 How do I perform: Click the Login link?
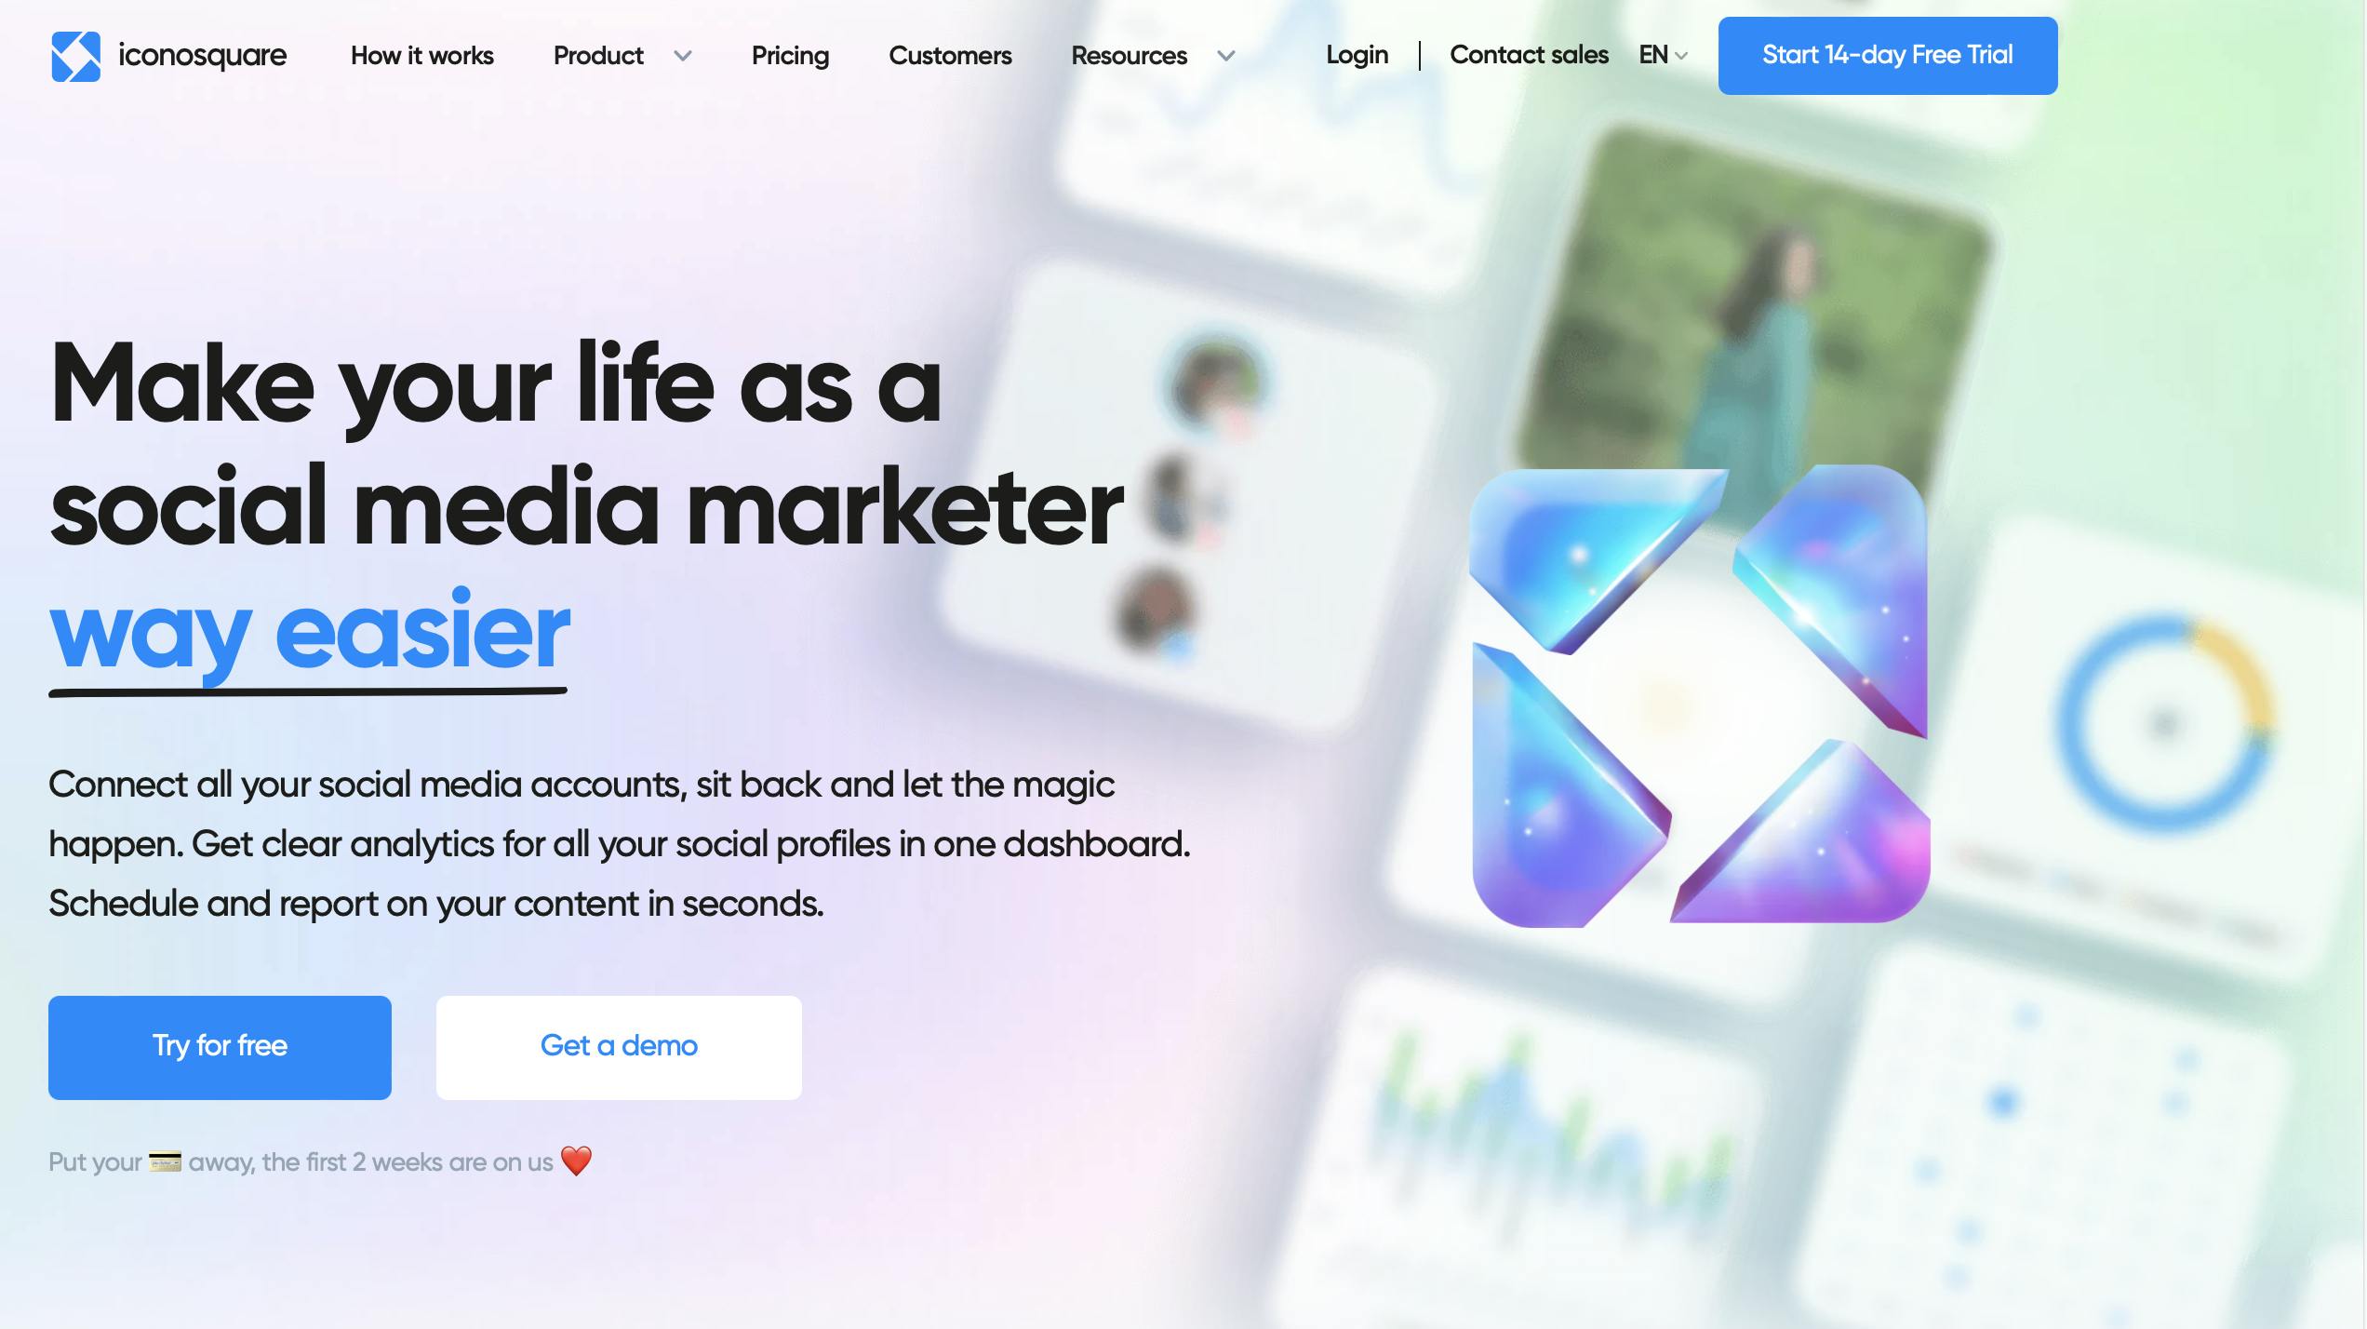[1356, 55]
